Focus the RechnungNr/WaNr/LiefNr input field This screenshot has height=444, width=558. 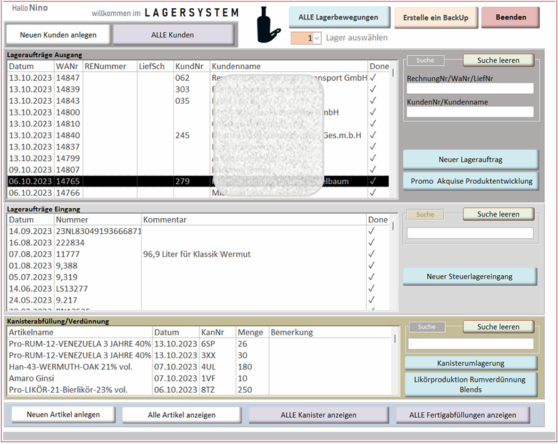point(470,88)
